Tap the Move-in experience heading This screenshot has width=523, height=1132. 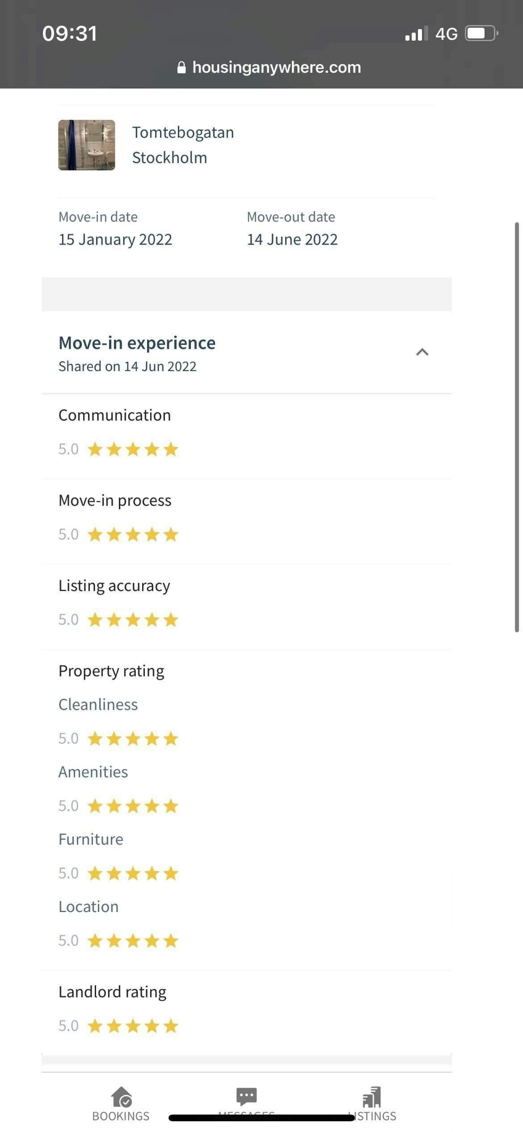pos(137,343)
